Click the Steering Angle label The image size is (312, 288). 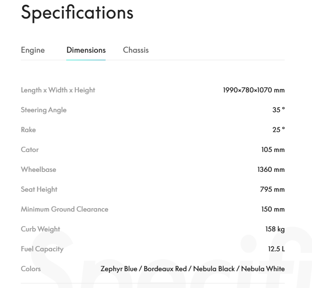pyautogui.click(x=44, y=110)
